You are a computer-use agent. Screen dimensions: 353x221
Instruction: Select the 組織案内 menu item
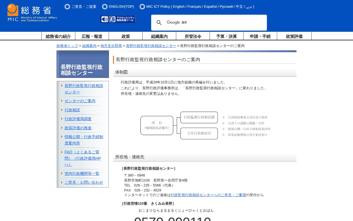pos(159,36)
